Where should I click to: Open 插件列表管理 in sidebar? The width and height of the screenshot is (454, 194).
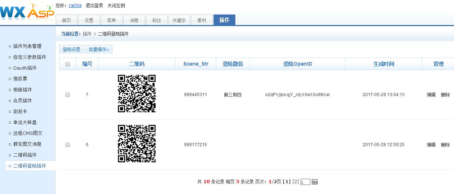pyautogui.click(x=27, y=46)
